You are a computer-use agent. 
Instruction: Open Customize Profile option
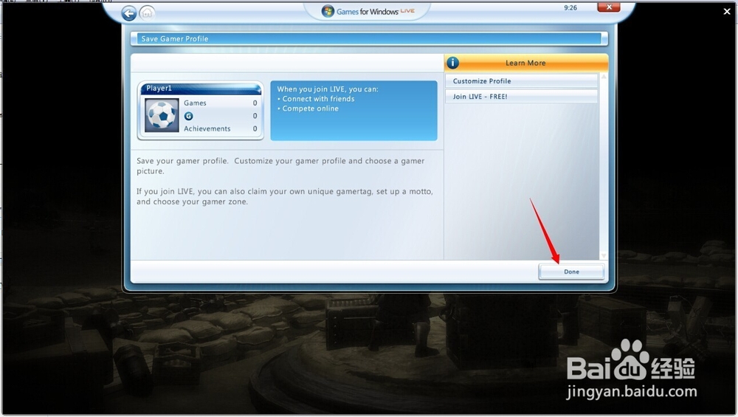pos(522,81)
